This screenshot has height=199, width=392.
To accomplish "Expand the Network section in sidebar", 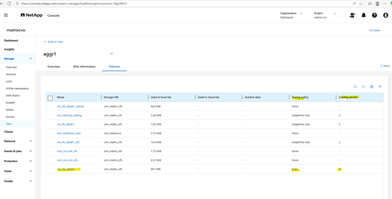I will click(x=30, y=141).
